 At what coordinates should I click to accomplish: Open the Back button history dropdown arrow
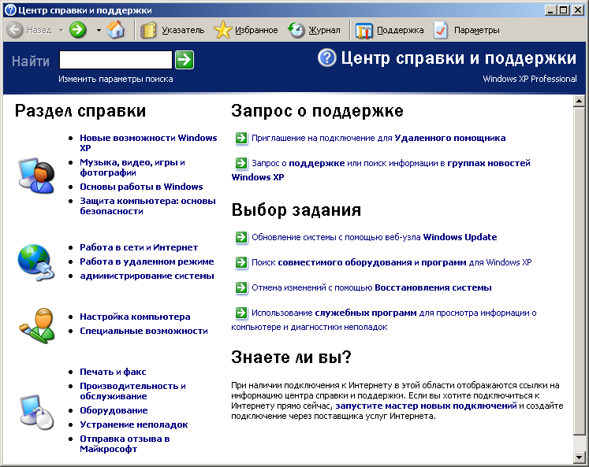coord(62,31)
